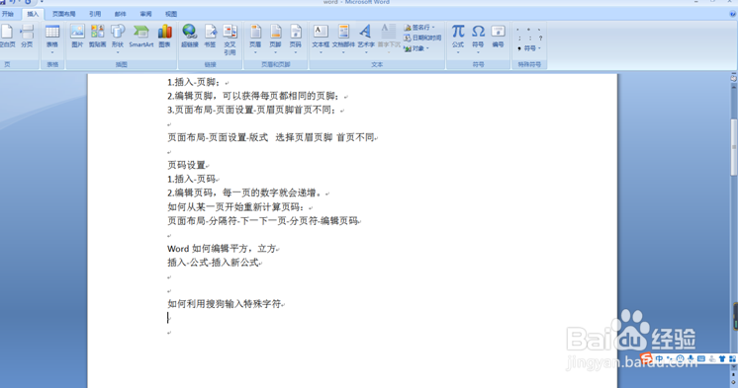Click the line "1.插入-页脚："
The width and height of the screenshot is (739, 388).
coord(195,82)
